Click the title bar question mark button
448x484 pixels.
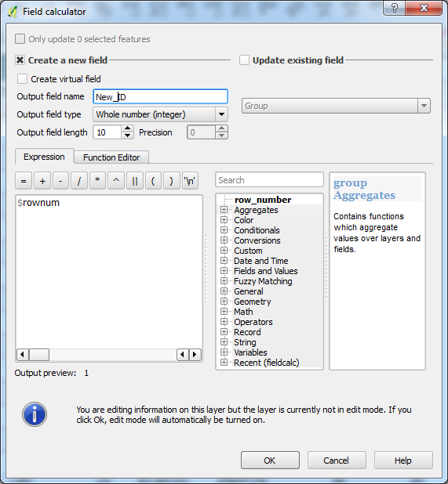pyautogui.click(x=394, y=8)
